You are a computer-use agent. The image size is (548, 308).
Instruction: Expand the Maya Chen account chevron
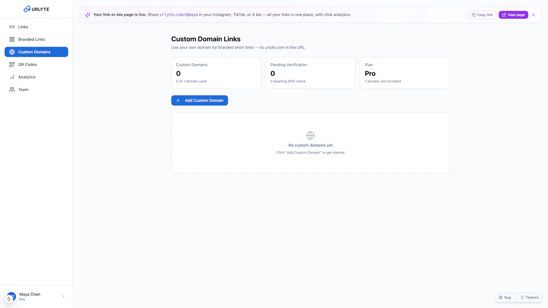click(63, 297)
